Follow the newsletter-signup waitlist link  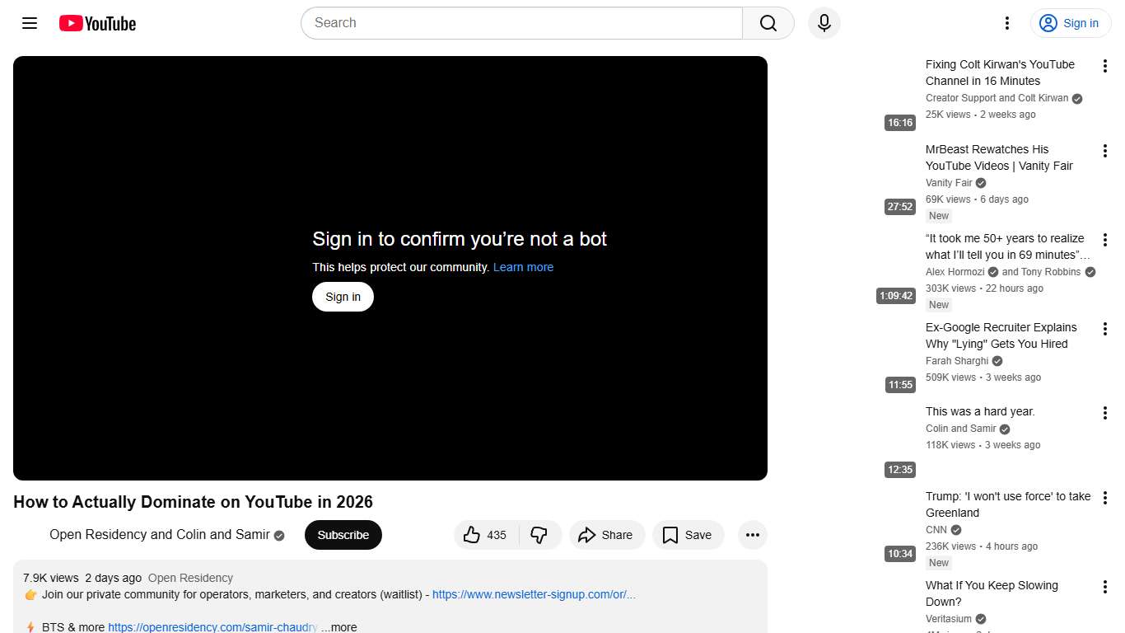(534, 594)
